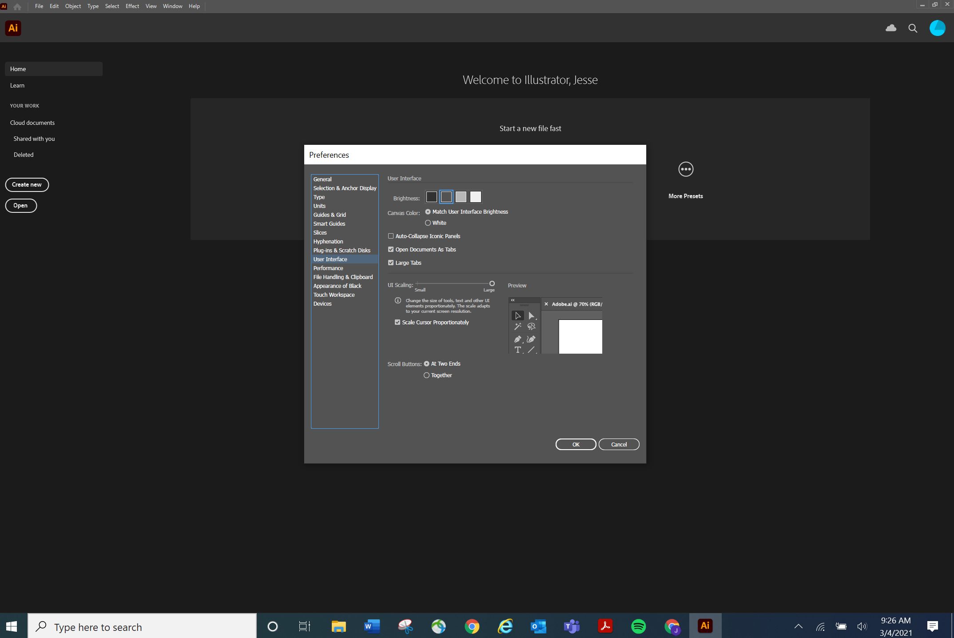Open the Performance preferences section
The height and width of the screenshot is (638, 954).
[x=328, y=268]
